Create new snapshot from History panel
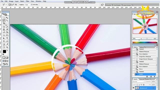The width and height of the screenshot is (160, 90). 151,76
